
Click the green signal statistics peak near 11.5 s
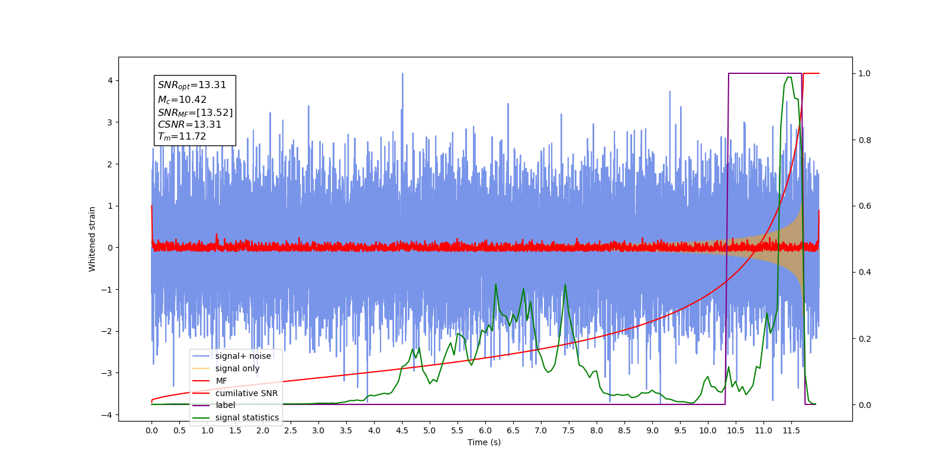tap(789, 77)
